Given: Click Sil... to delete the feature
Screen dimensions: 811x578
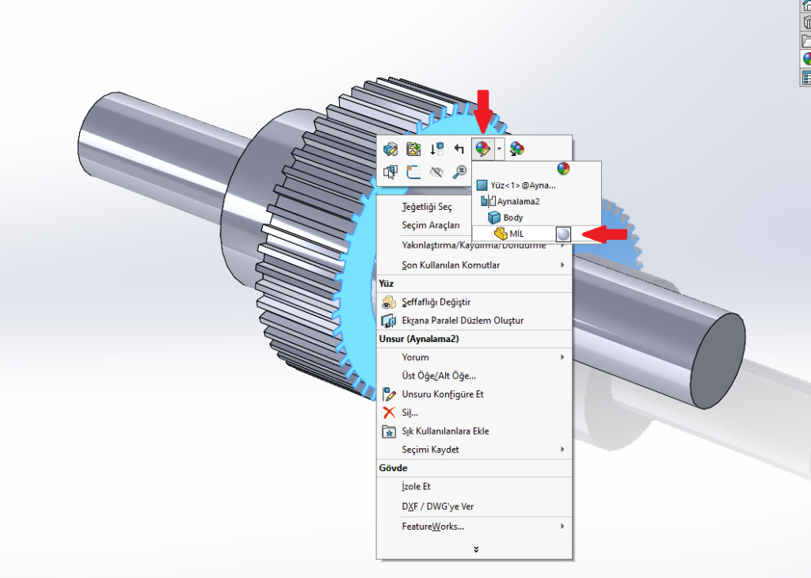Looking at the screenshot, I should 409,413.
